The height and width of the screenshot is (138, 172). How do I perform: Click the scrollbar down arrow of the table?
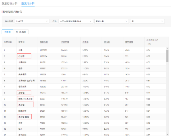[167, 134]
